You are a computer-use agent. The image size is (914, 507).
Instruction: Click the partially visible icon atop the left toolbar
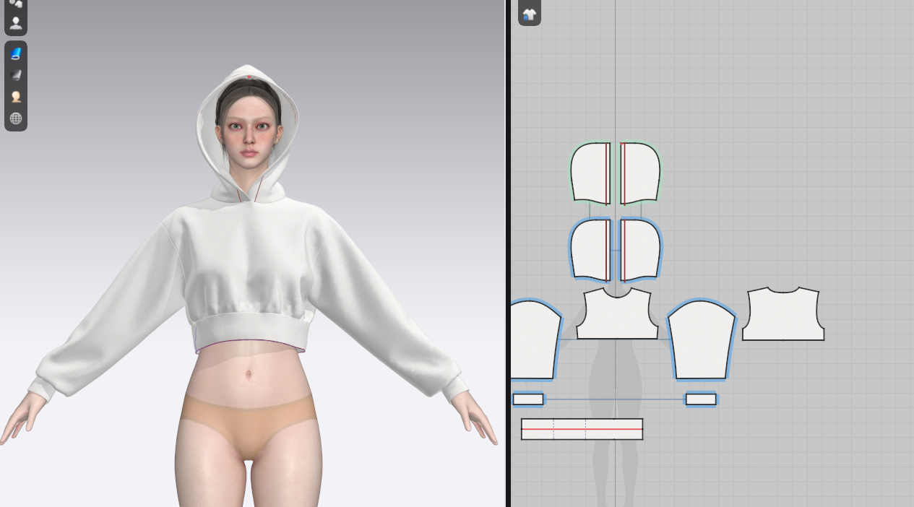16,4
